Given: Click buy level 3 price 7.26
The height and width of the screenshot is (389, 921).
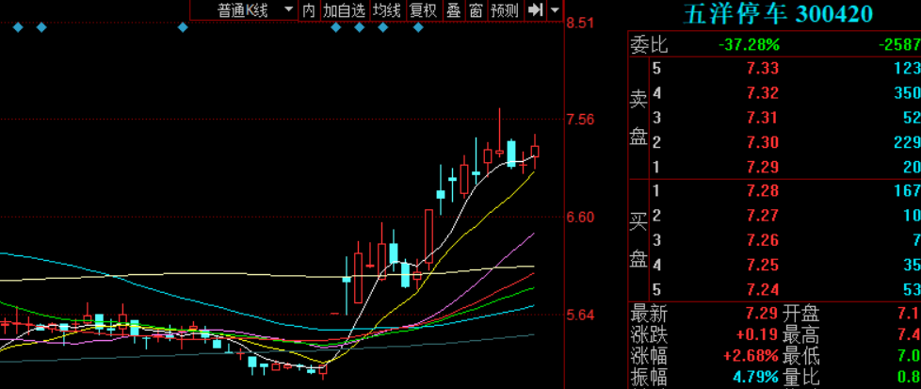Looking at the screenshot, I should point(763,240).
